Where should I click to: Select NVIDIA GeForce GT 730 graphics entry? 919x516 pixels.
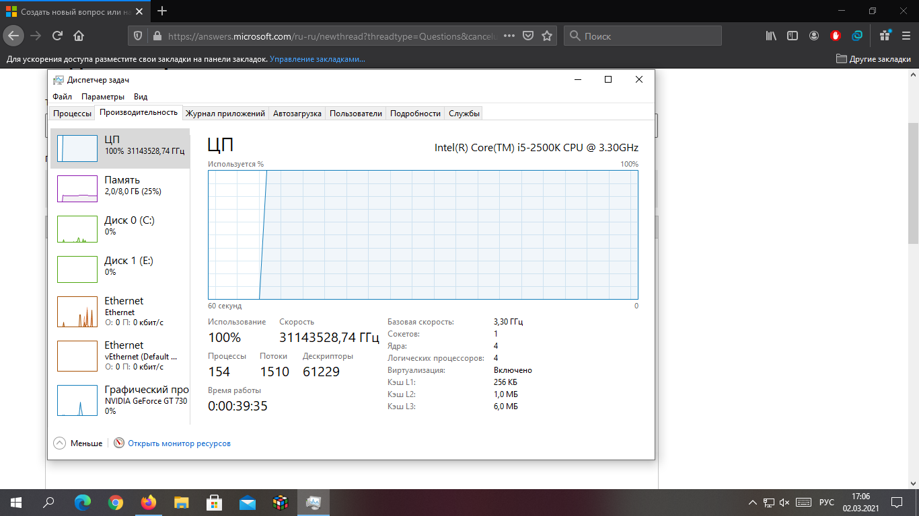pos(120,400)
